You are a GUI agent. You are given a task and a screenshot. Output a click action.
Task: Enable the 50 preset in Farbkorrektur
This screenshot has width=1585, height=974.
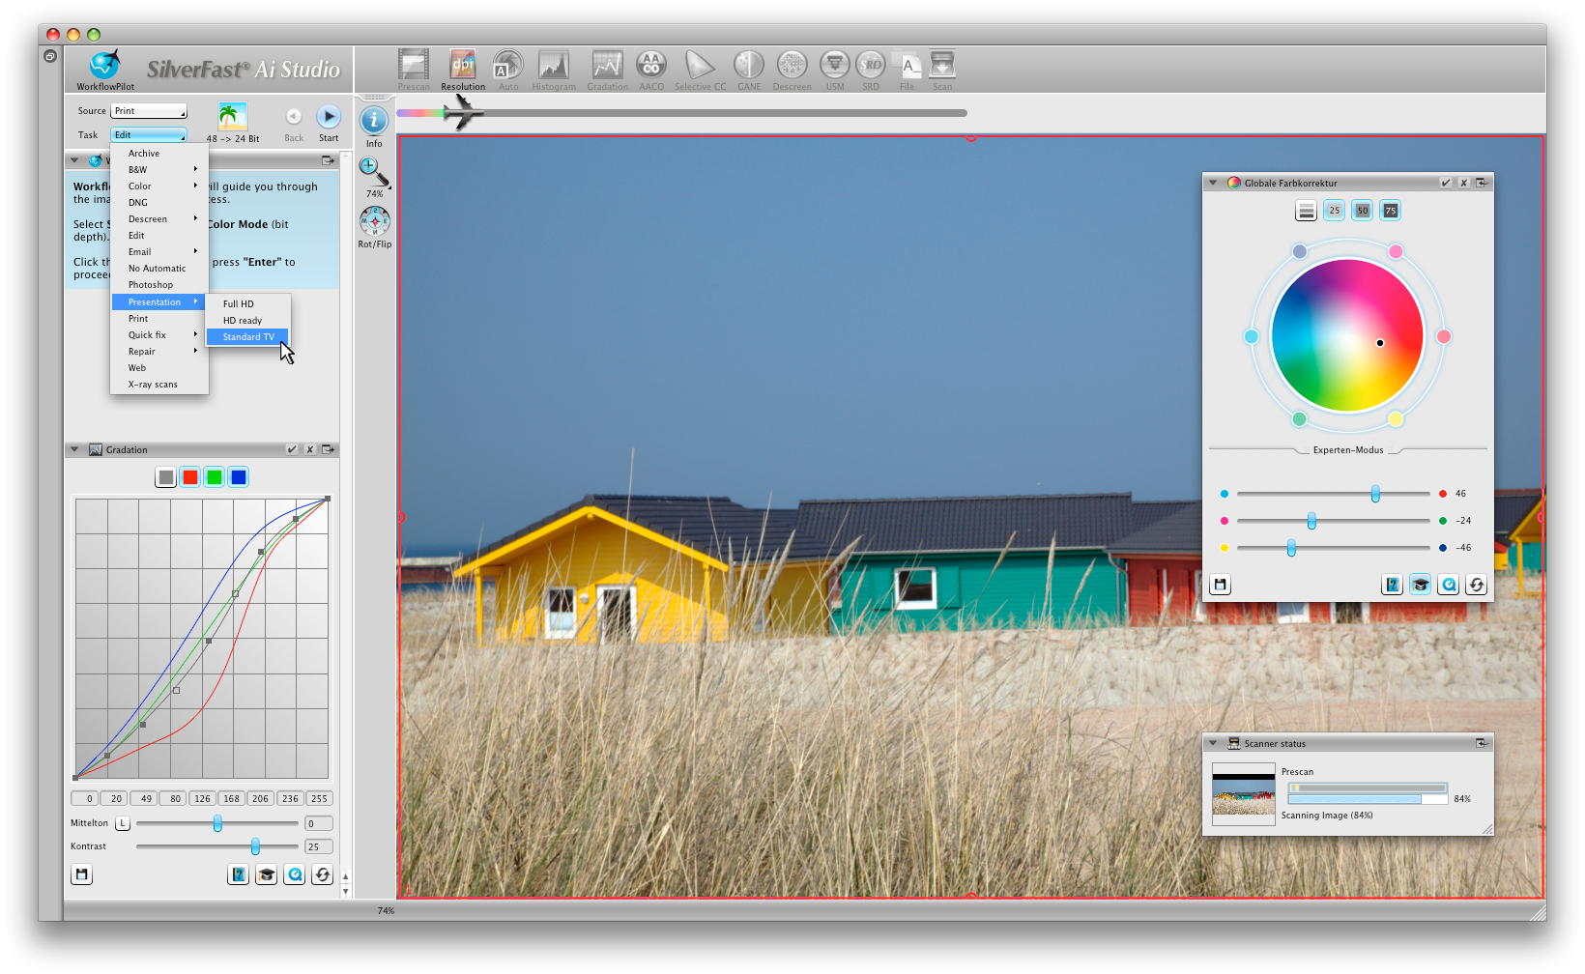(x=1363, y=211)
